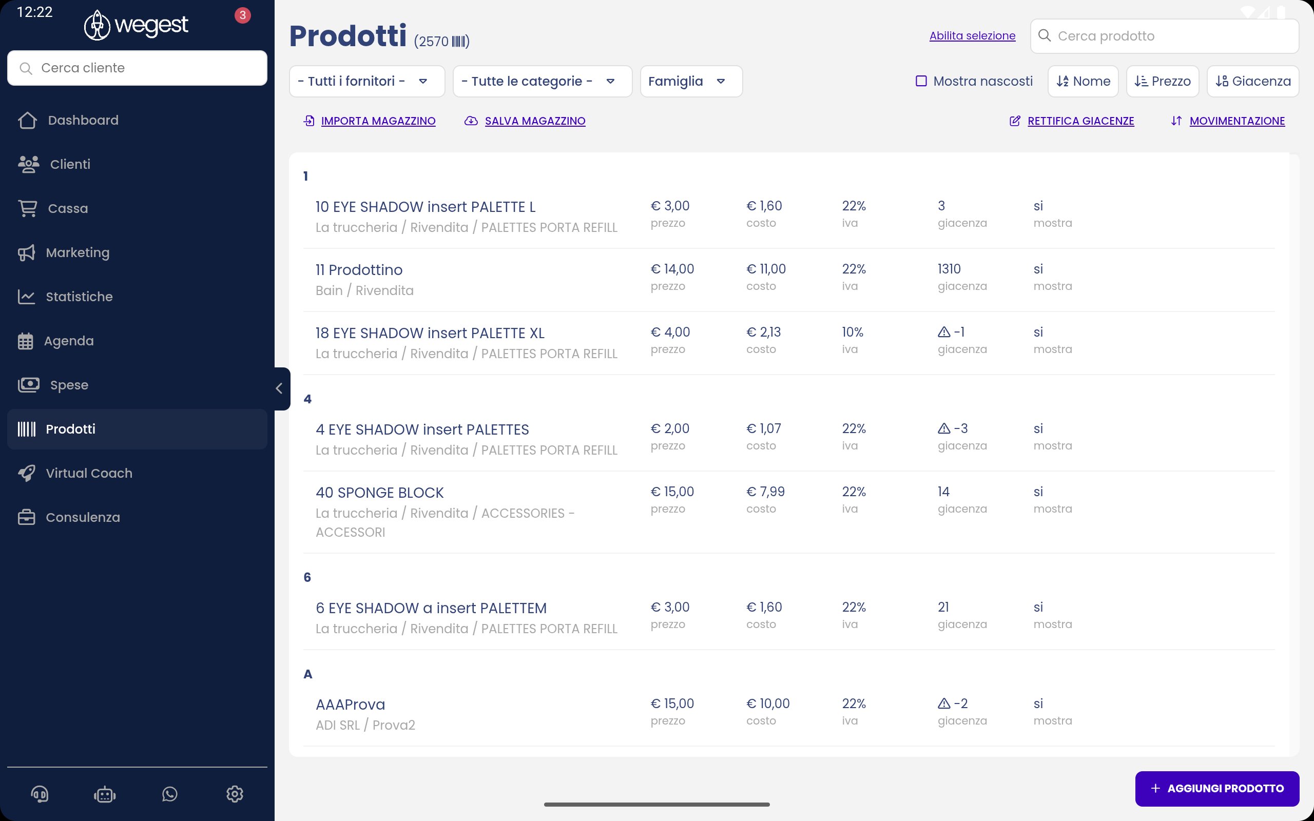Click the Rettifica Giacenze link
The image size is (1314, 821).
click(x=1080, y=121)
